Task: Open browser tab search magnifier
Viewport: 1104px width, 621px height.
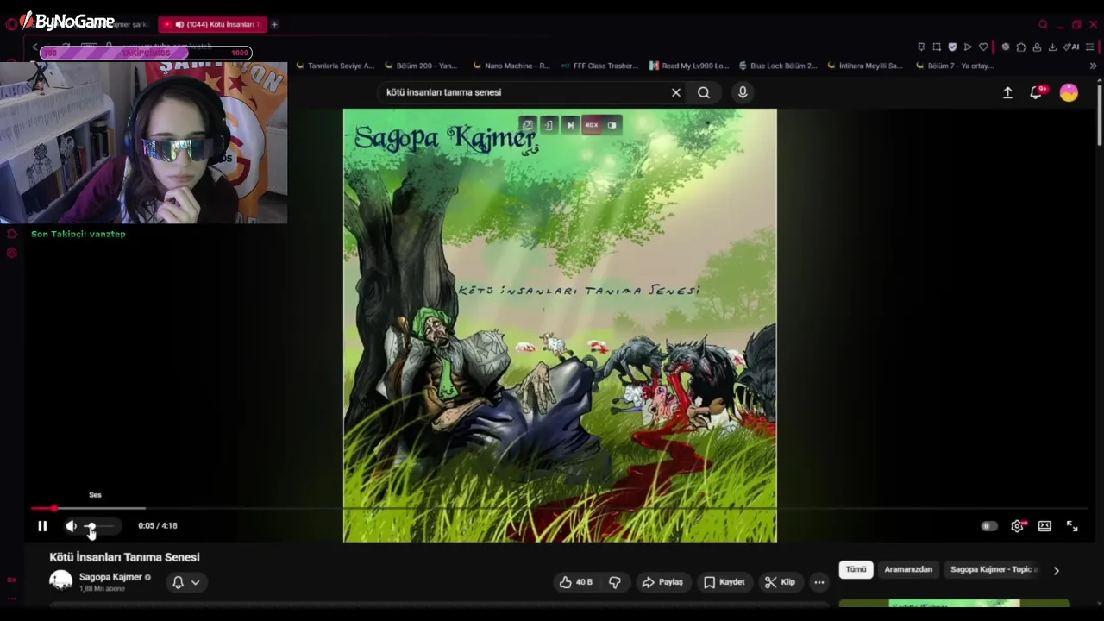Action: click(x=1043, y=24)
